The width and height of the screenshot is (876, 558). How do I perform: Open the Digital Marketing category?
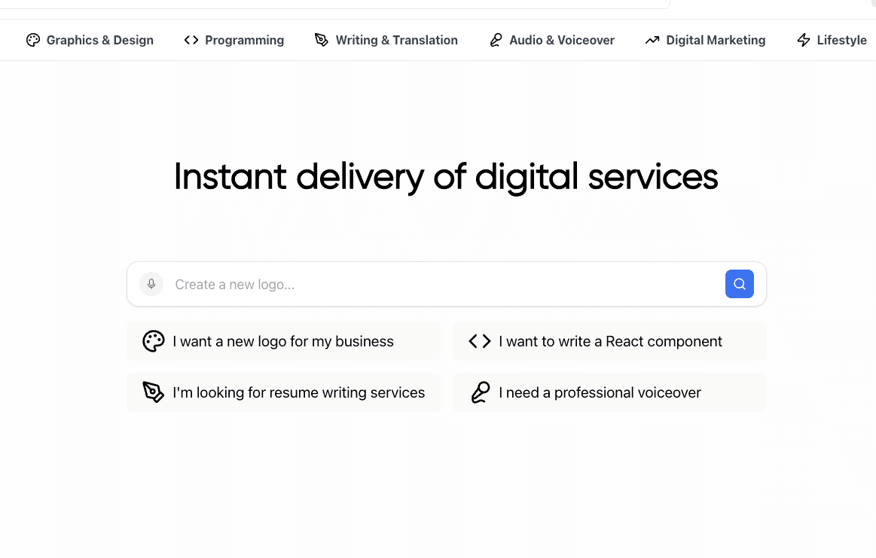coord(706,40)
